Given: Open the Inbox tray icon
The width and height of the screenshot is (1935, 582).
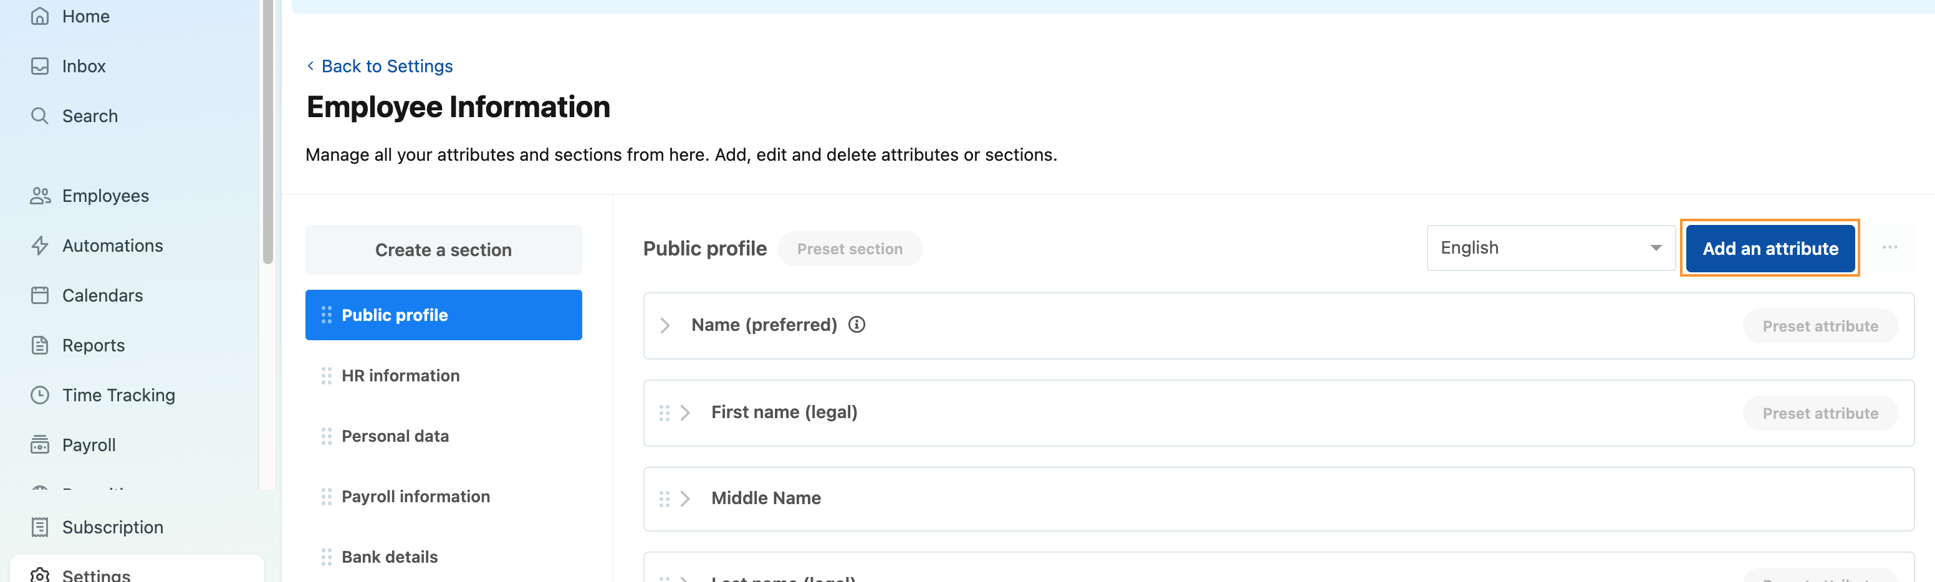Looking at the screenshot, I should [x=40, y=66].
